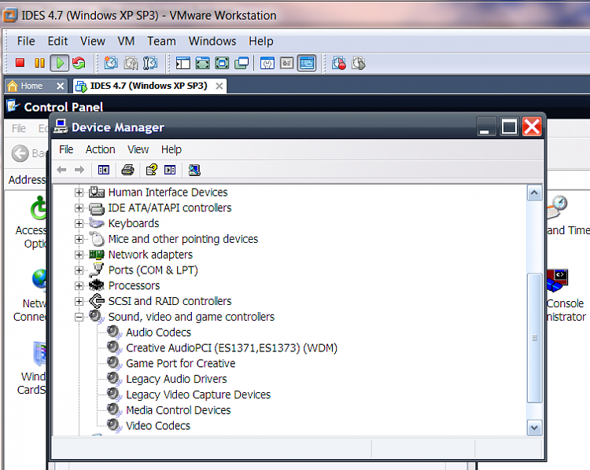The height and width of the screenshot is (470, 590).
Task: Open the VMware Help menu
Action: point(260,41)
